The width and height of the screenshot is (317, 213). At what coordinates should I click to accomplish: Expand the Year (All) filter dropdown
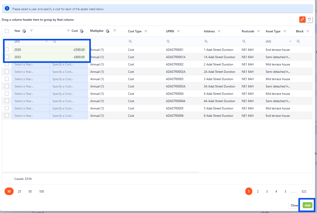(x=46, y=41)
